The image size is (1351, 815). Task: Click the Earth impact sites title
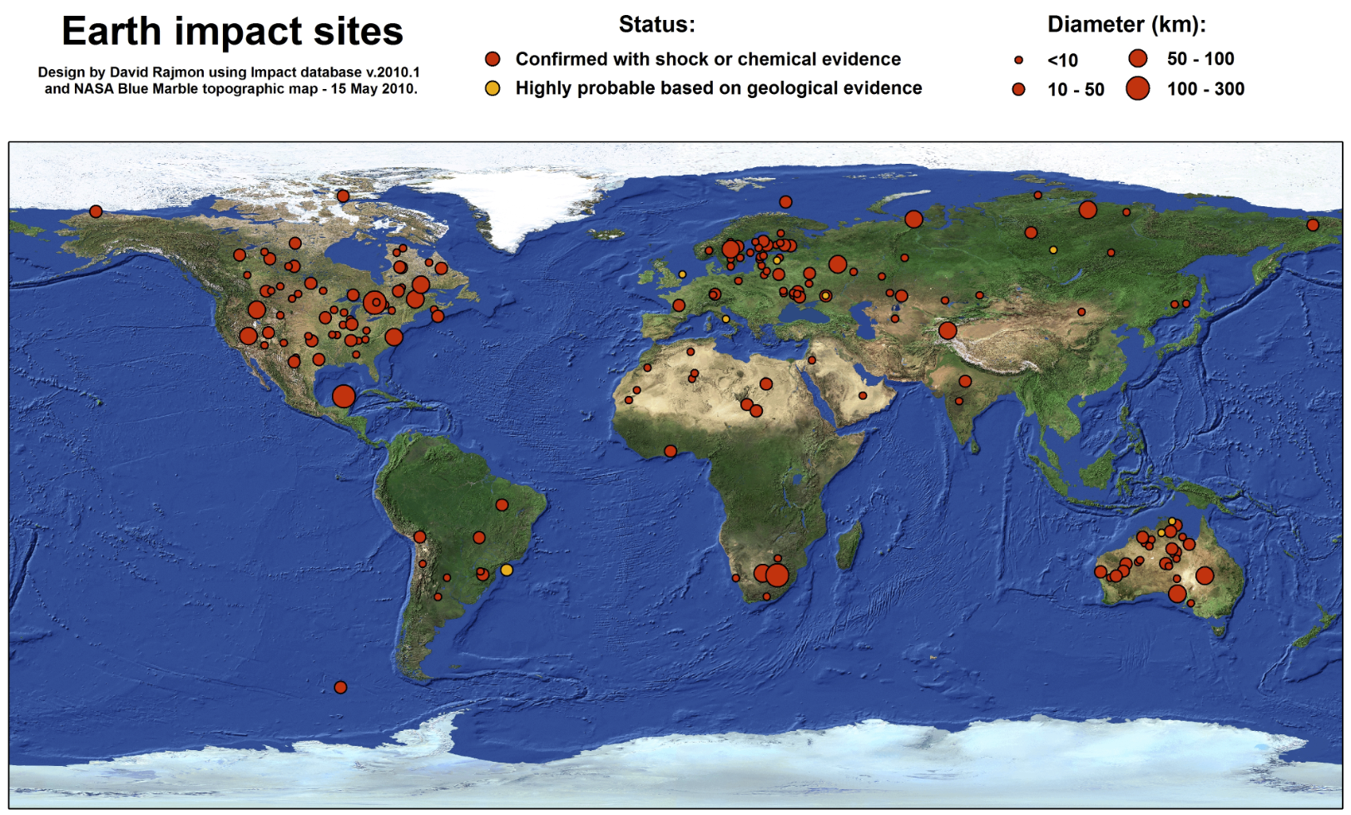click(x=232, y=32)
